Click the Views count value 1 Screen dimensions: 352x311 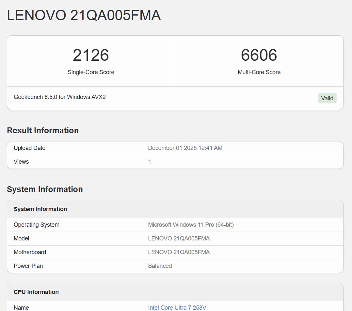click(150, 162)
